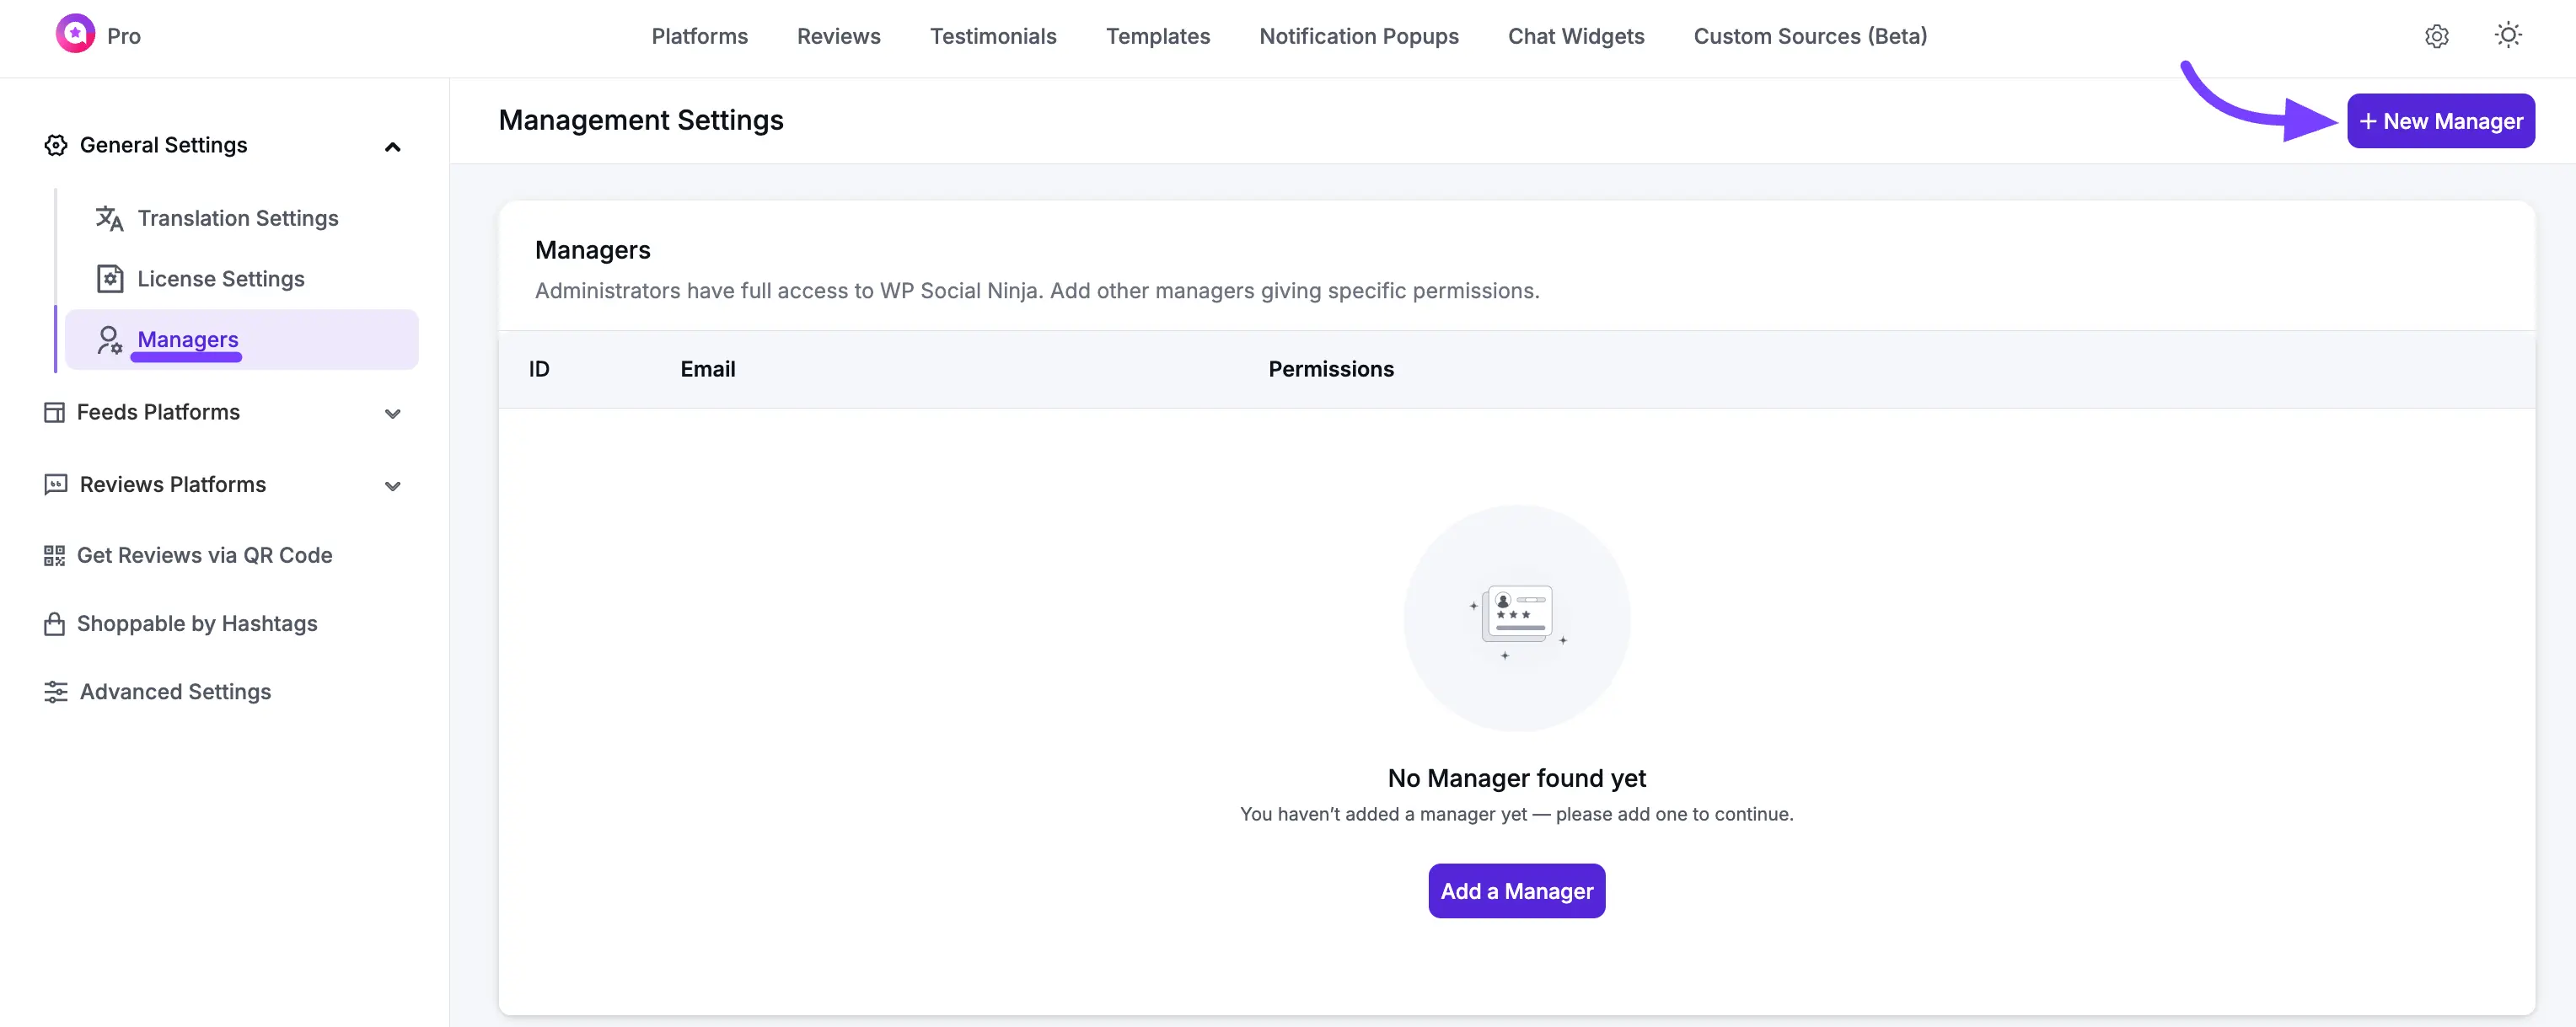This screenshot has width=2576, height=1027.
Task: Select the Translation Settings language icon
Action: [109, 218]
